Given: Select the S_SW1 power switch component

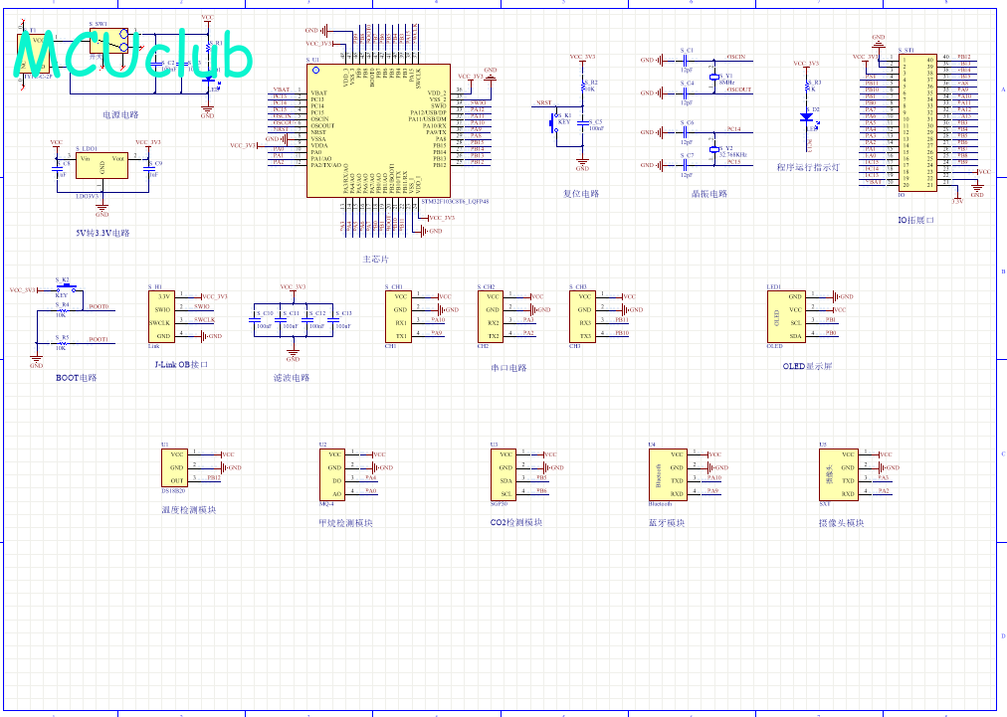Looking at the screenshot, I should click(x=109, y=41).
